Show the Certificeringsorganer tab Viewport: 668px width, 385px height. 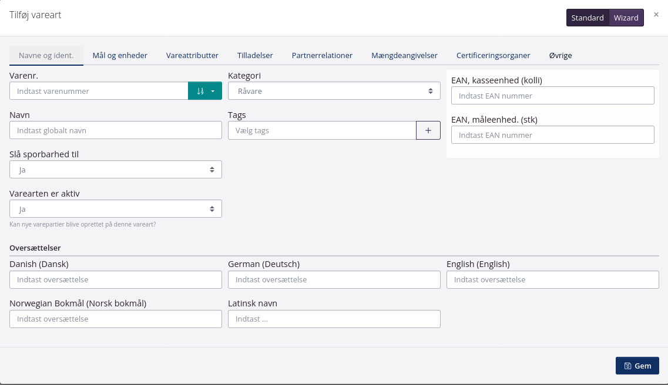coord(493,55)
